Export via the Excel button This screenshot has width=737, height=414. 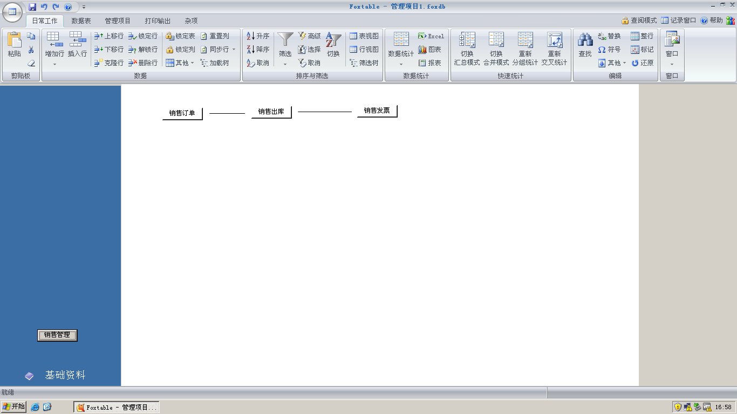pyautogui.click(x=431, y=36)
